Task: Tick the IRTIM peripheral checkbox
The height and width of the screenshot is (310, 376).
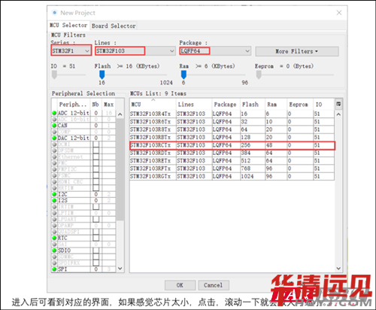Action: (x=96, y=207)
